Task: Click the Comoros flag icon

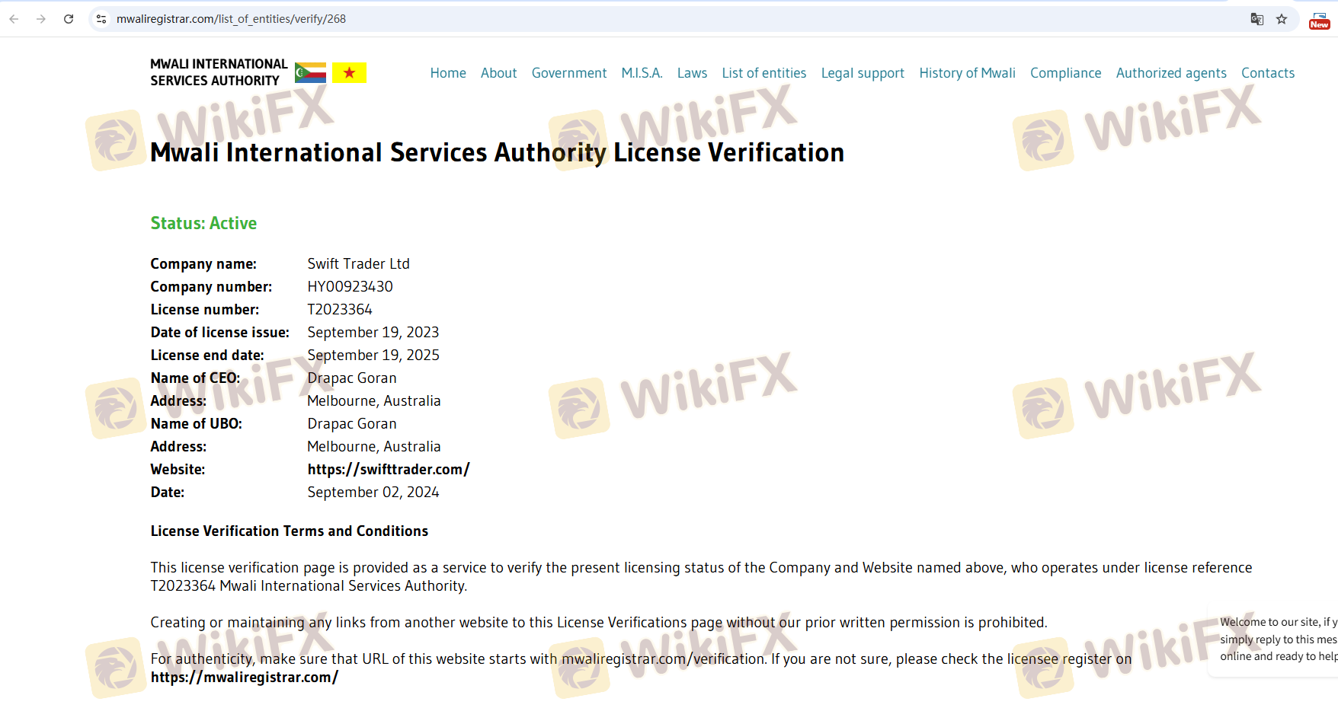Action: pyautogui.click(x=310, y=72)
